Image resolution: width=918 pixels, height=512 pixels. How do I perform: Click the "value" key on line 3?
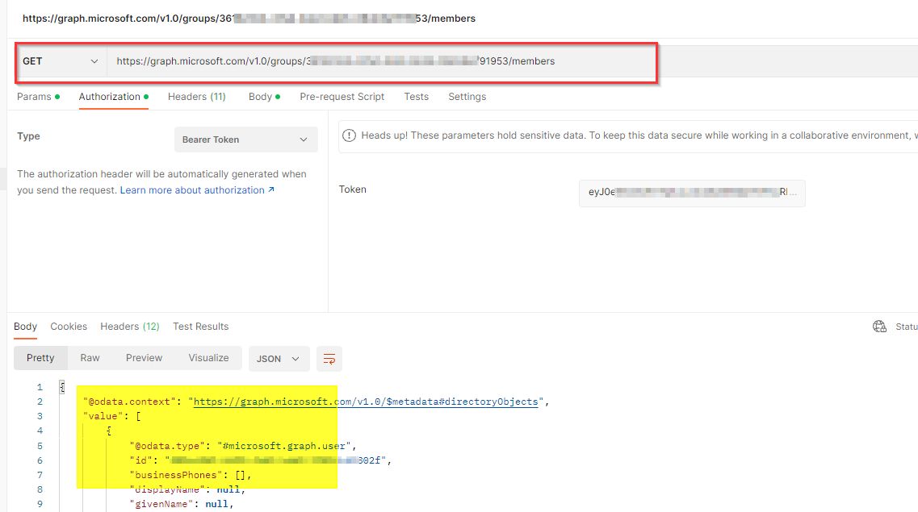pyautogui.click(x=103, y=417)
